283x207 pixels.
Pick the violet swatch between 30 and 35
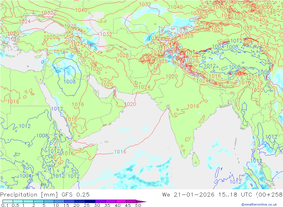[100, 201]
